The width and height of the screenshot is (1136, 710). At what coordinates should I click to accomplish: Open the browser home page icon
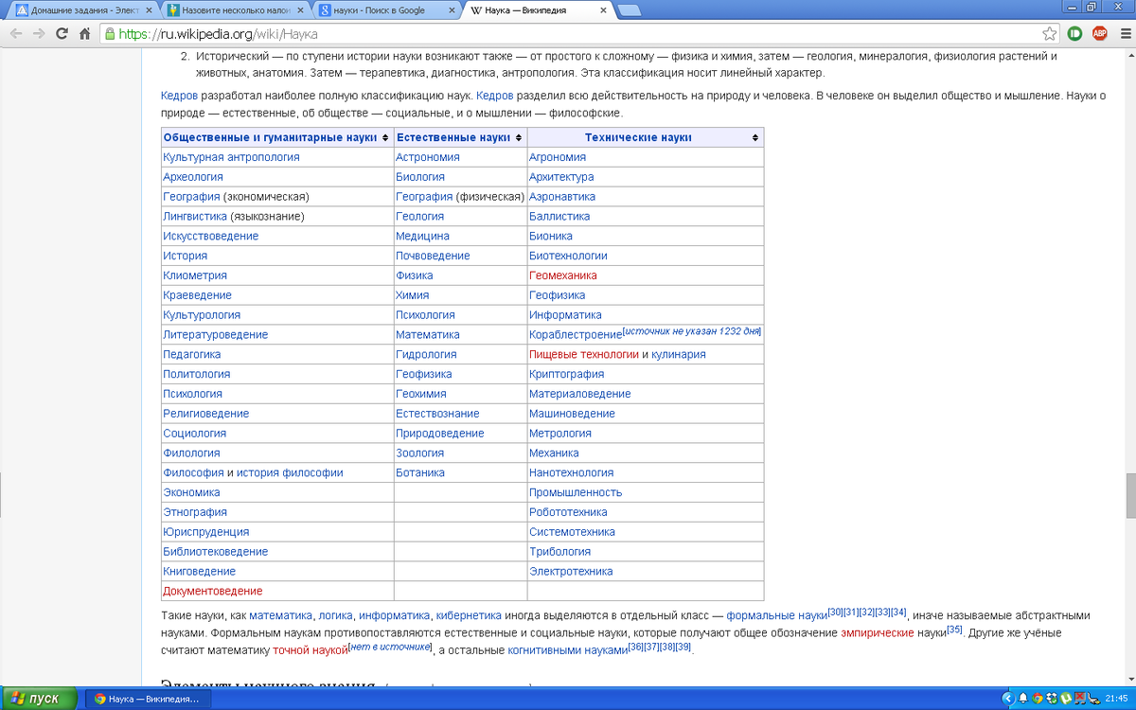point(85,33)
